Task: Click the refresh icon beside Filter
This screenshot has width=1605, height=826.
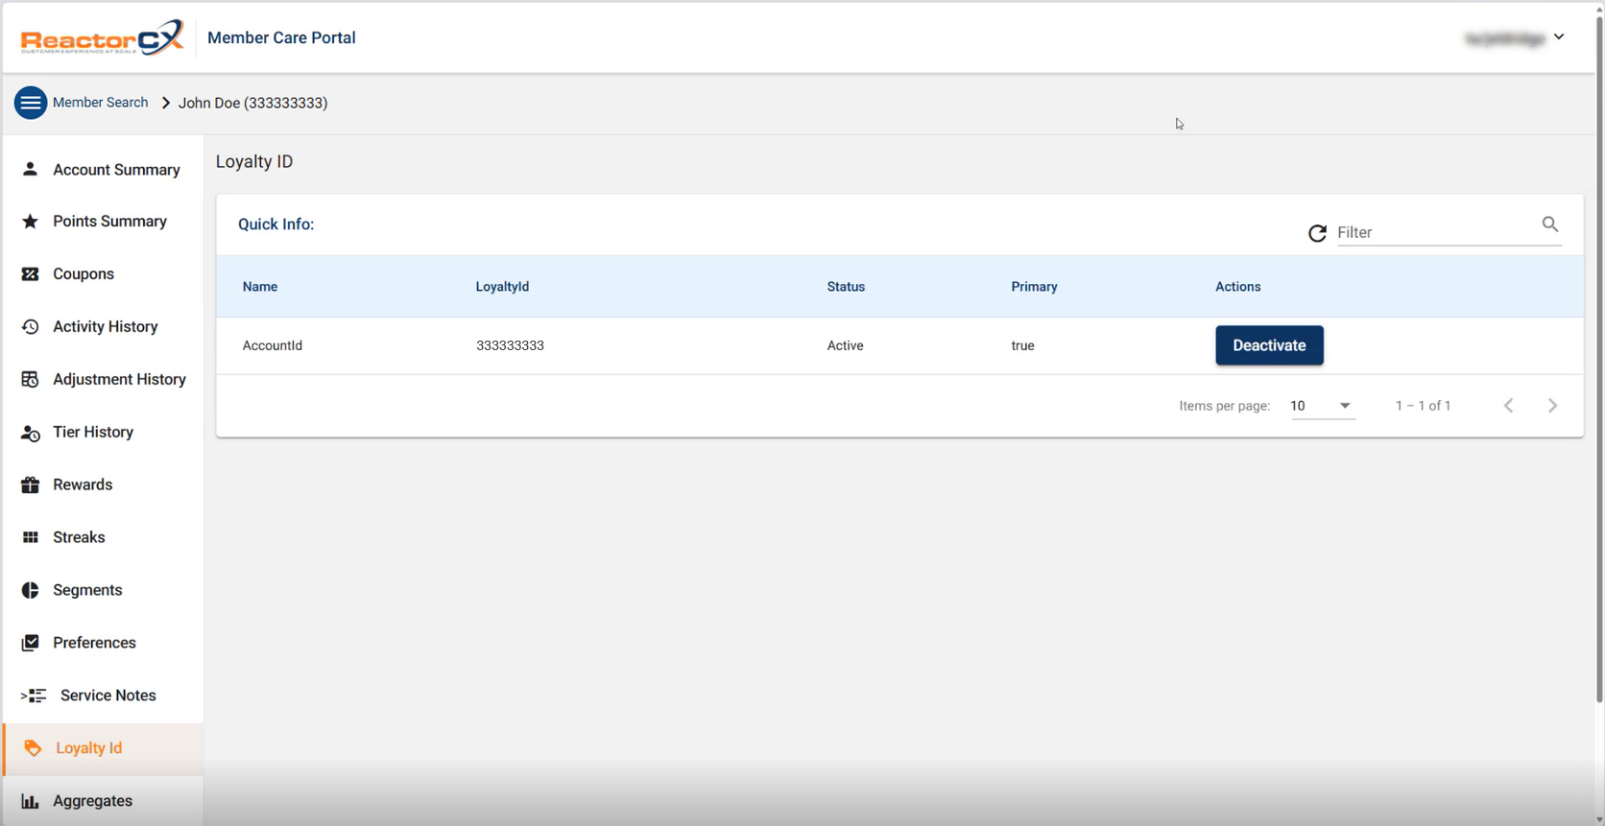Action: pyautogui.click(x=1317, y=233)
